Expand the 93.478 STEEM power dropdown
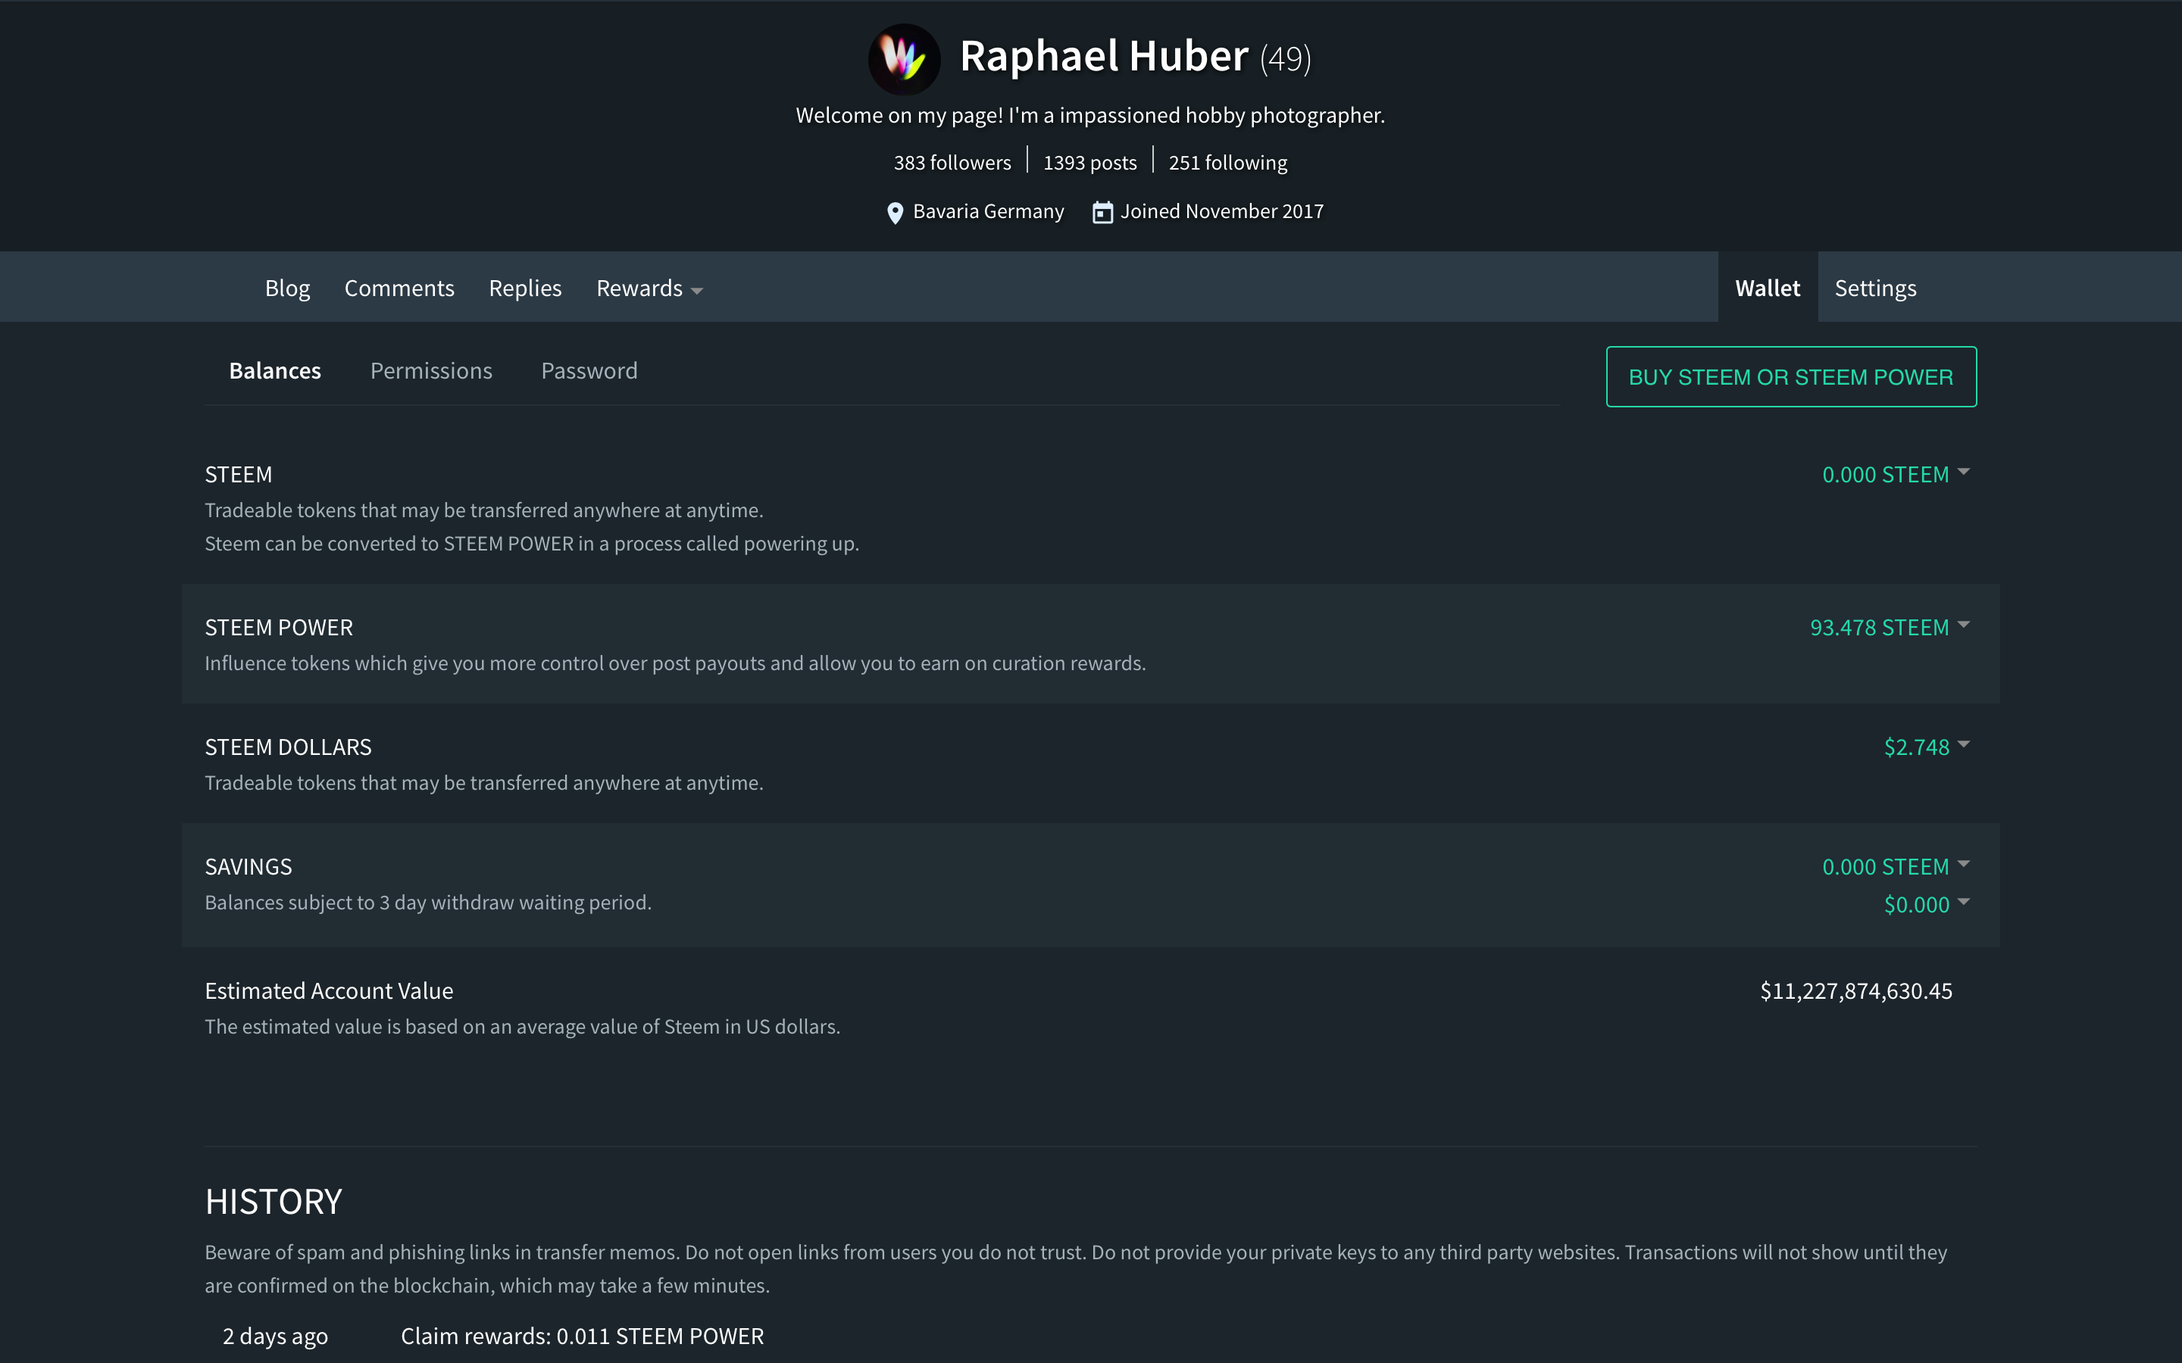Image resolution: width=2182 pixels, height=1363 pixels. tap(1889, 628)
